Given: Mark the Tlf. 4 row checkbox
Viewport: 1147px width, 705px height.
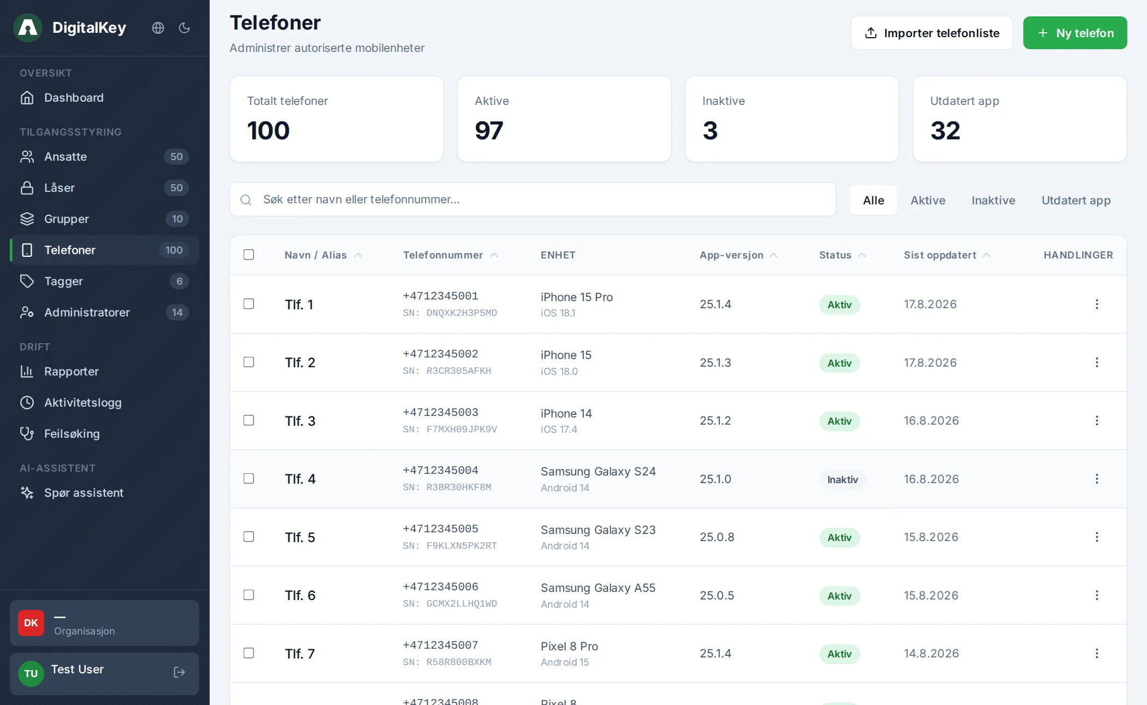Looking at the screenshot, I should (x=249, y=479).
